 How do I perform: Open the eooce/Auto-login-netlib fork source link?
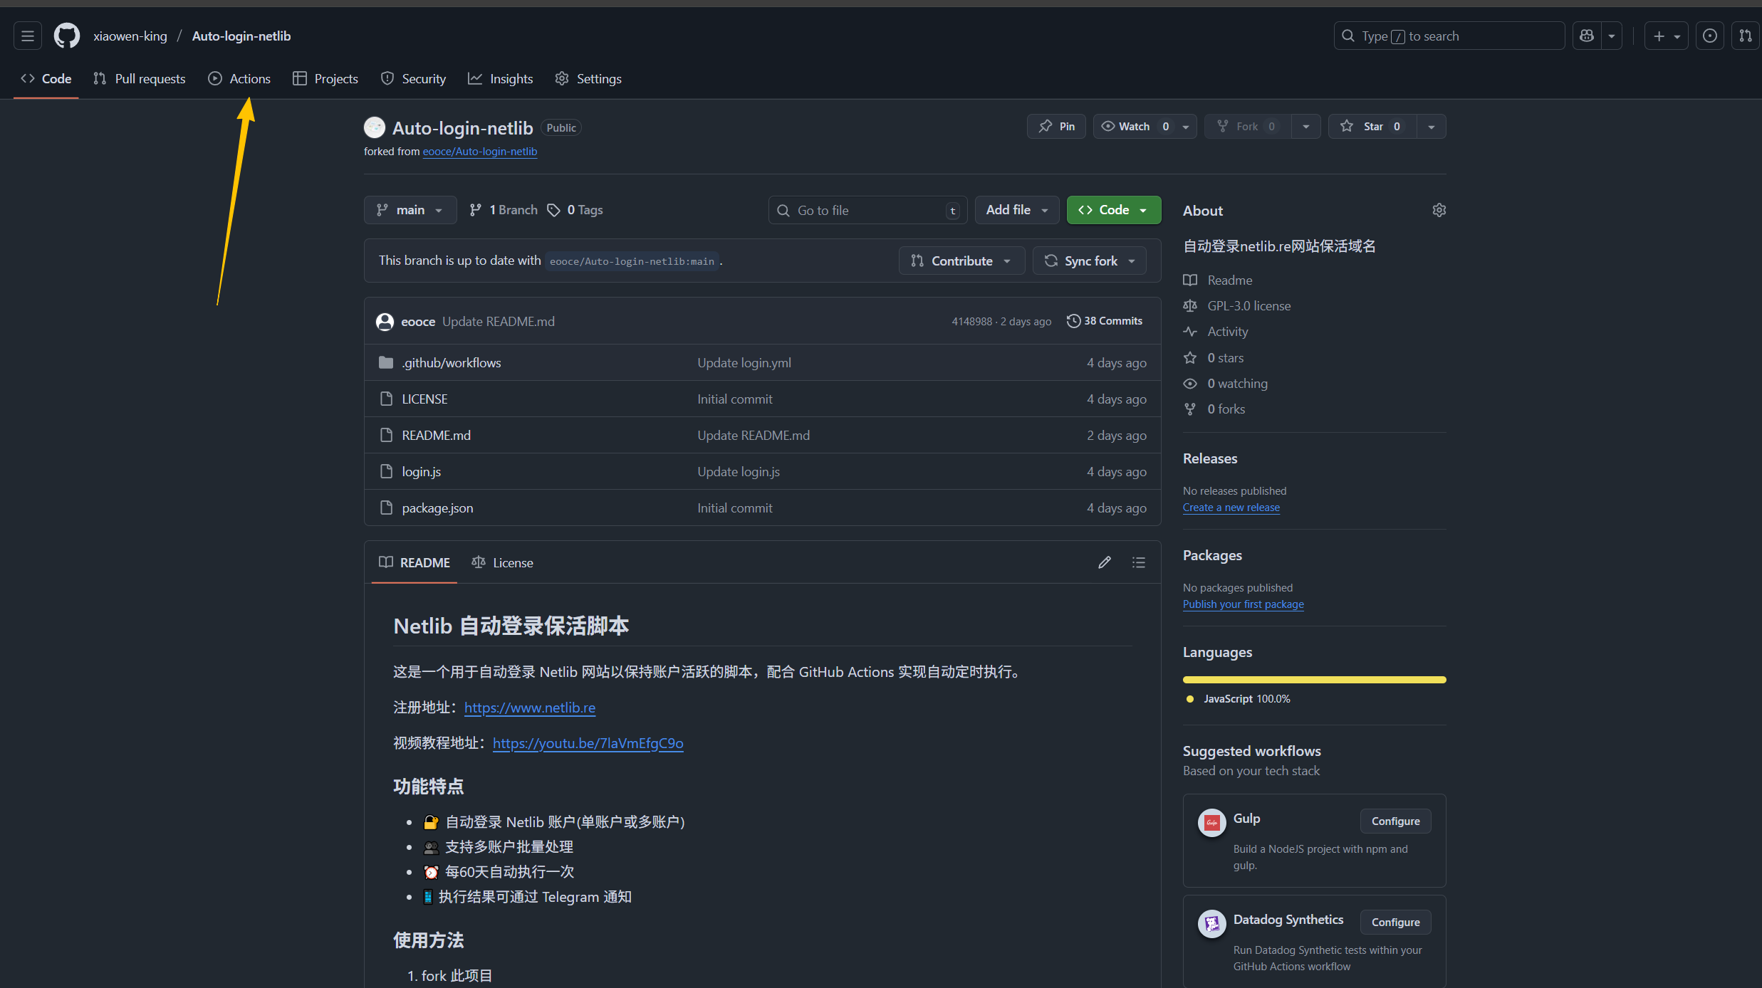pos(479,152)
